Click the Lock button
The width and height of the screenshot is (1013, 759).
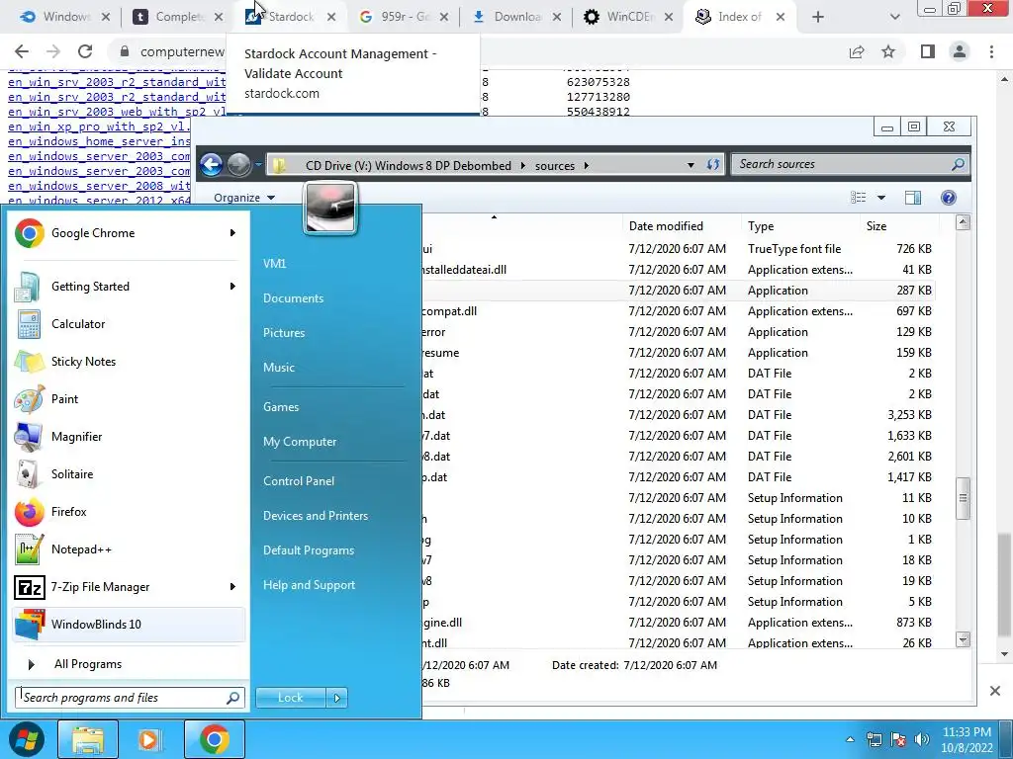point(290,698)
